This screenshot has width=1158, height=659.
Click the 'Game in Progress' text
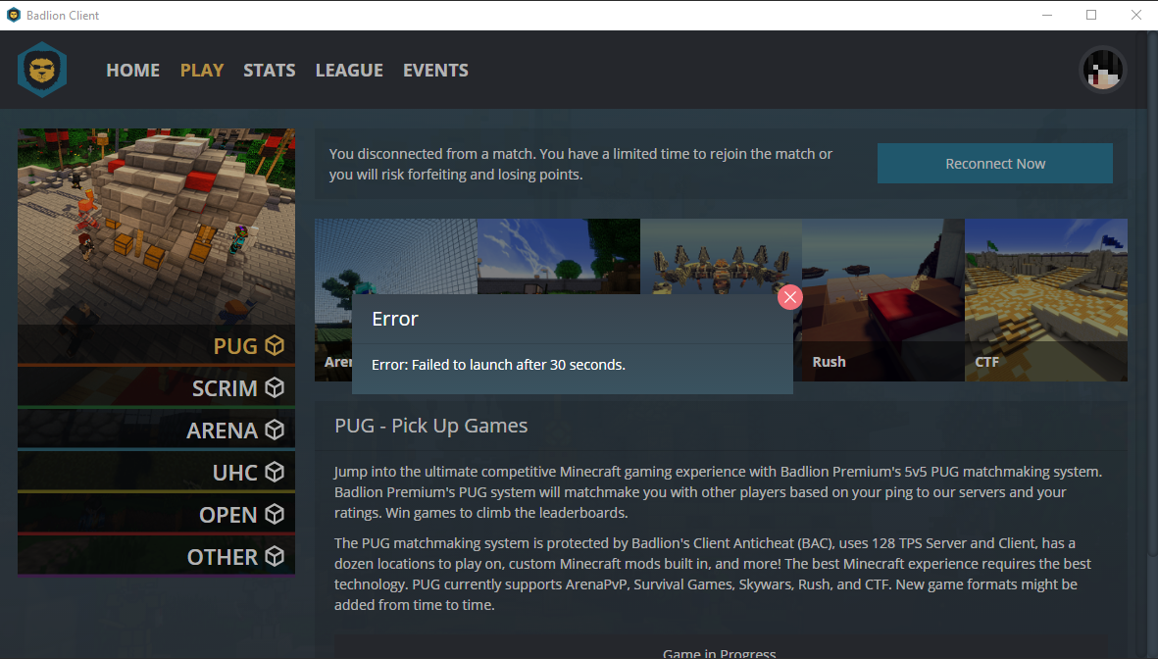[720, 653]
